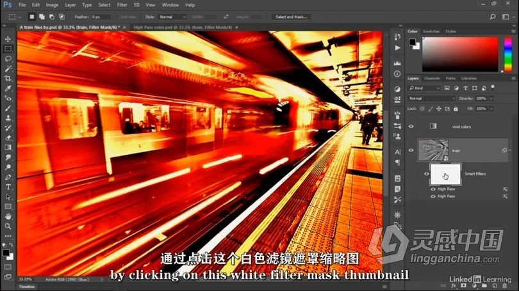Choose Subtract from selection mode

[x=52, y=17]
